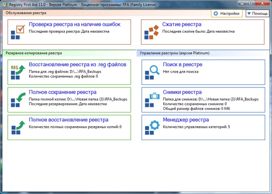Open the Сжатие реестра title link
Screen dimensions: 272x194
click(x=181, y=25)
